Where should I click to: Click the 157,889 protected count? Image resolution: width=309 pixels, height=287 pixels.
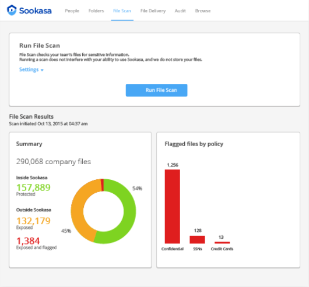[33, 187]
